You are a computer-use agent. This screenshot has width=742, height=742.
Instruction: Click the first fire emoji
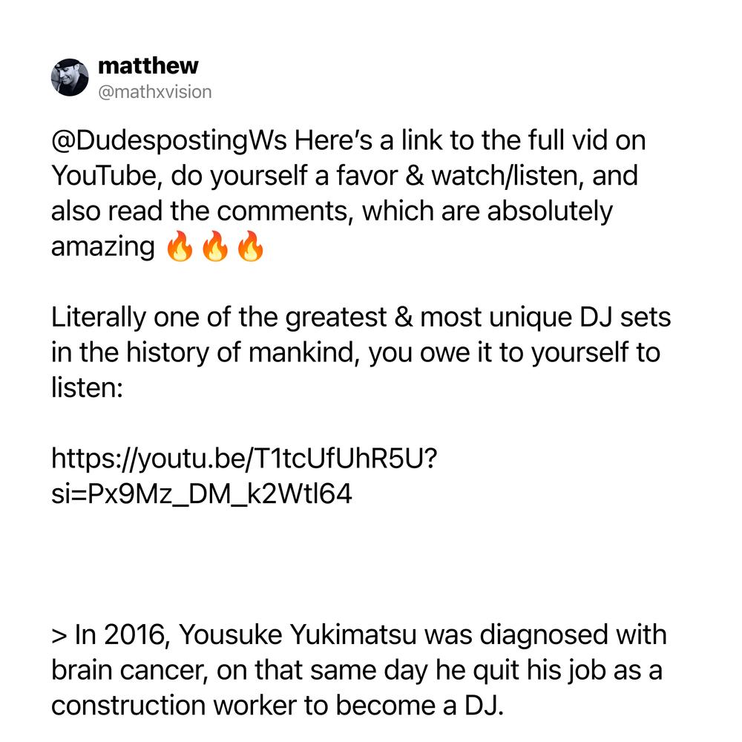(x=180, y=246)
